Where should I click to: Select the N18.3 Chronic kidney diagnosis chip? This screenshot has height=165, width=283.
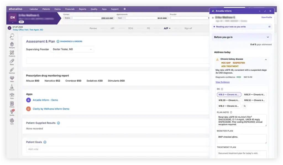click(x=229, y=94)
